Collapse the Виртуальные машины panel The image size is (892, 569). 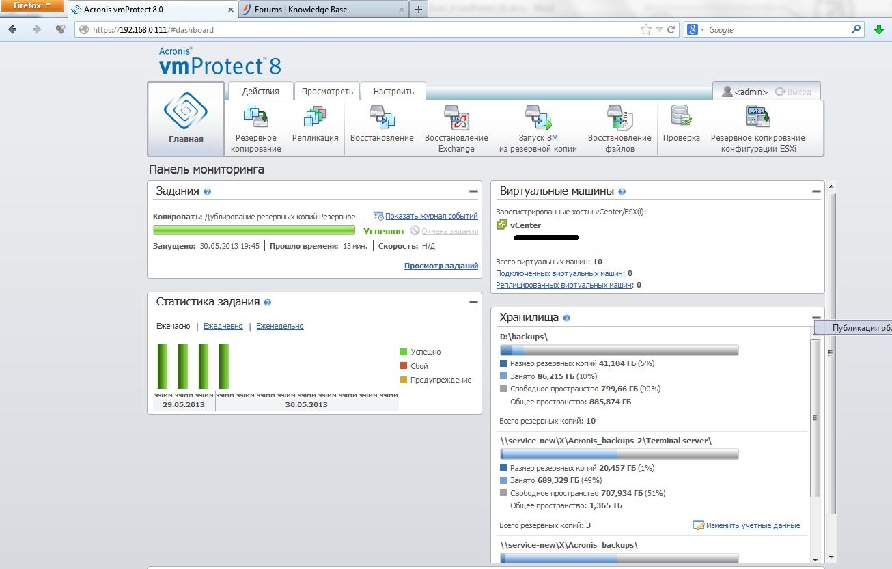816,191
